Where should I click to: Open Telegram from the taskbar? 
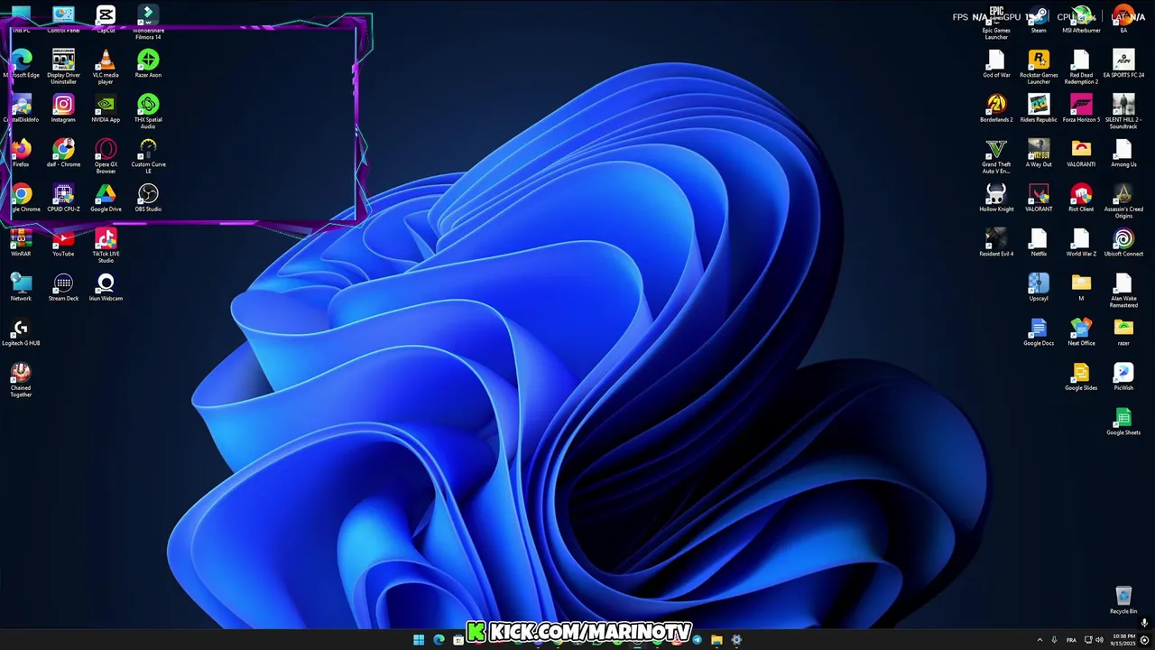tap(697, 640)
